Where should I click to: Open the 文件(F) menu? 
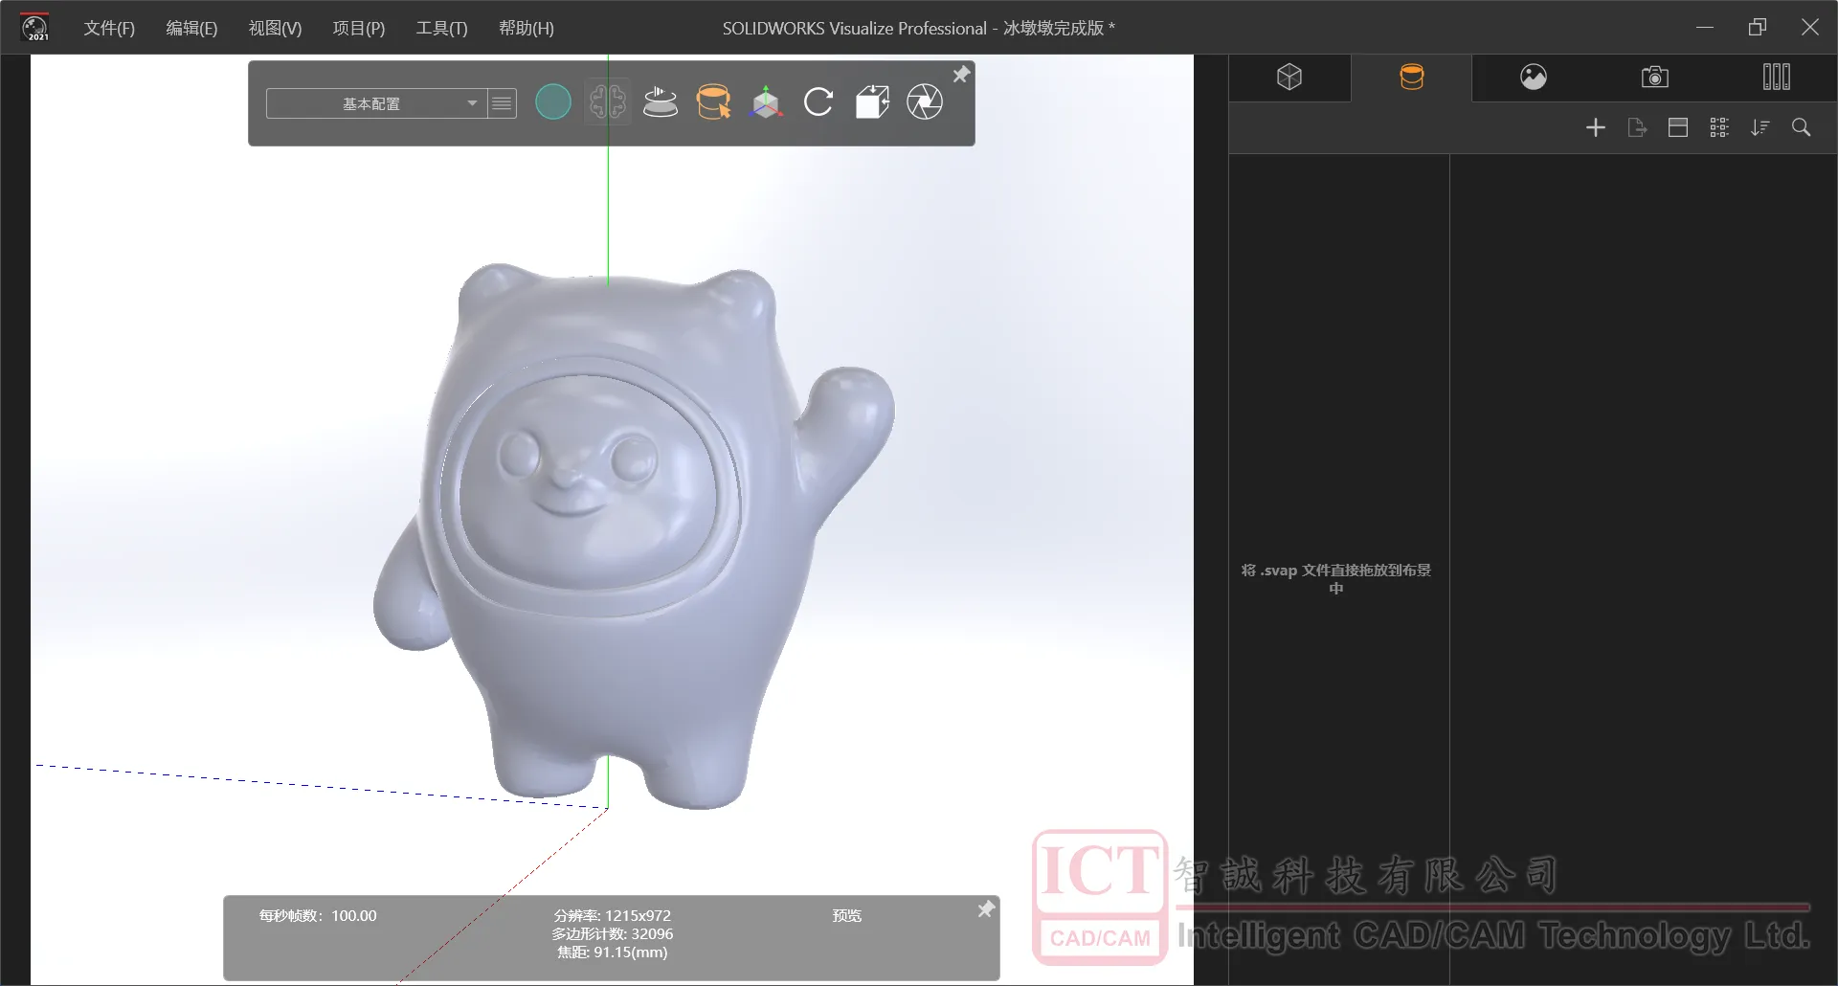[109, 28]
